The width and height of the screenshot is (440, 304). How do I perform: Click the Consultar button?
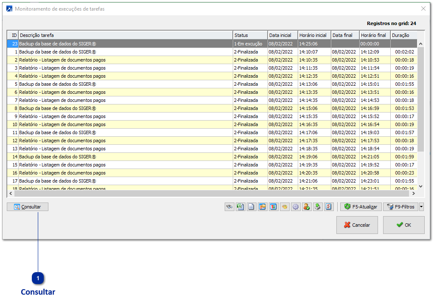pyautogui.click(x=28, y=207)
